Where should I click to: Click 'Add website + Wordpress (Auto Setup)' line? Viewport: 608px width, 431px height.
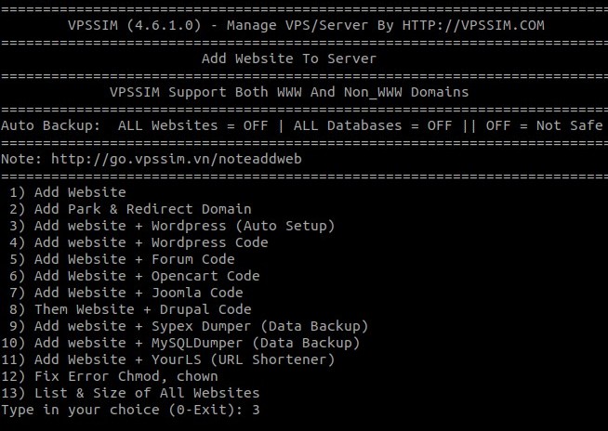coord(172,226)
